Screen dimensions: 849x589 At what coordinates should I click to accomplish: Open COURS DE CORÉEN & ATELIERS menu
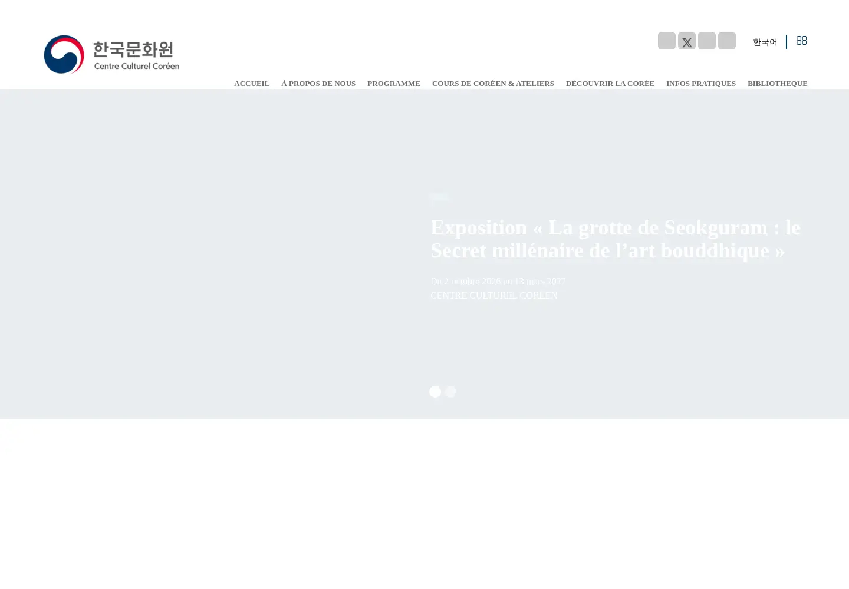point(493,84)
